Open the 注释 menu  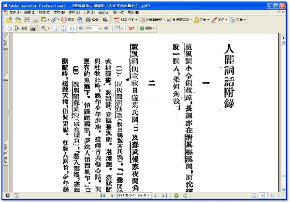click(74, 12)
